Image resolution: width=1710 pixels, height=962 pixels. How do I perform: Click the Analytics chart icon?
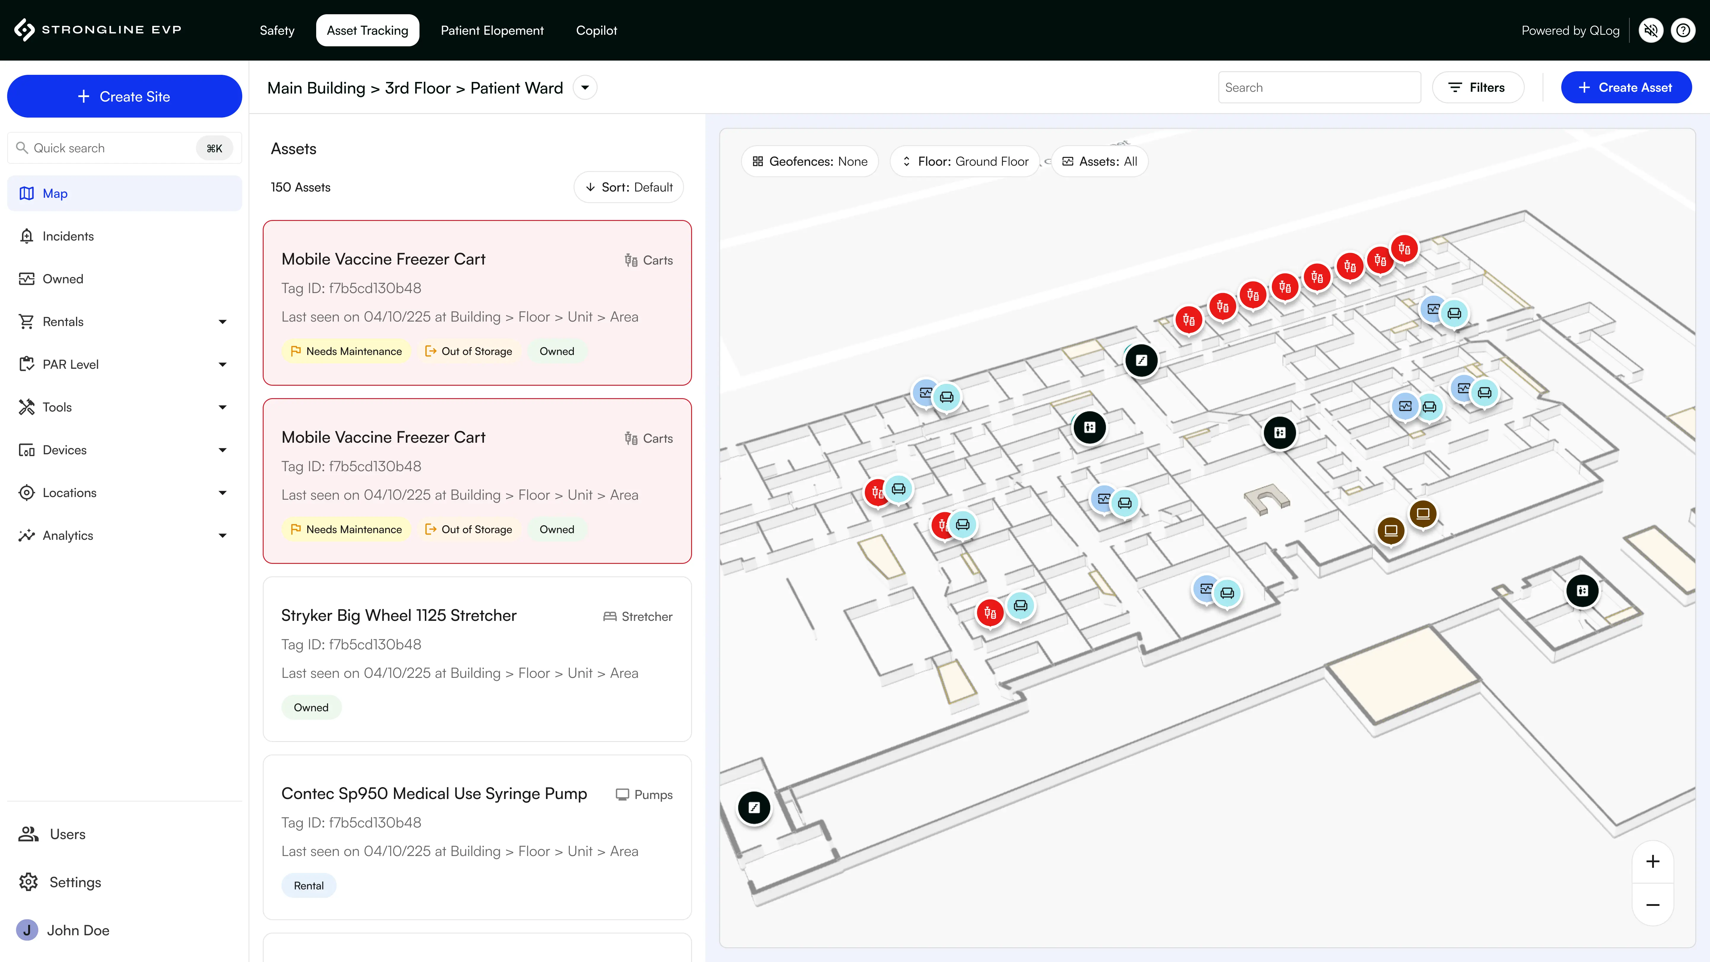pyautogui.click(x=26, y=535)
